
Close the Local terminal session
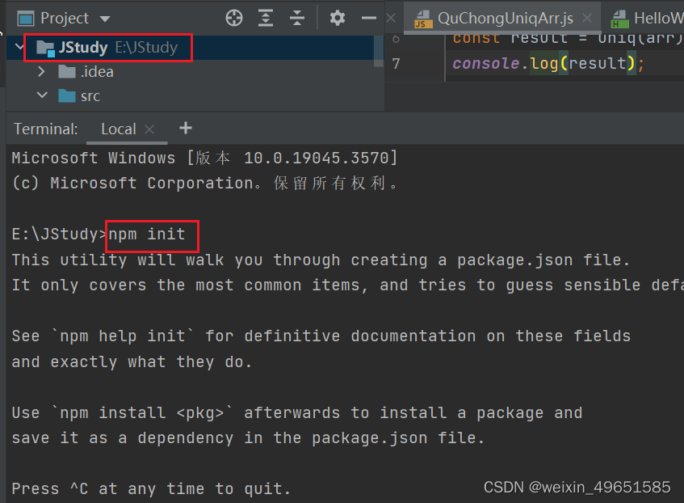149,128
